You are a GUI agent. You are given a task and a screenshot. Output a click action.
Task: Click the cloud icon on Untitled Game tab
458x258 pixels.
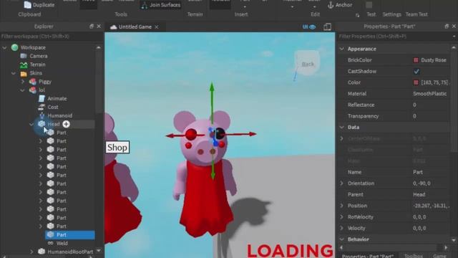coord(113,27)
